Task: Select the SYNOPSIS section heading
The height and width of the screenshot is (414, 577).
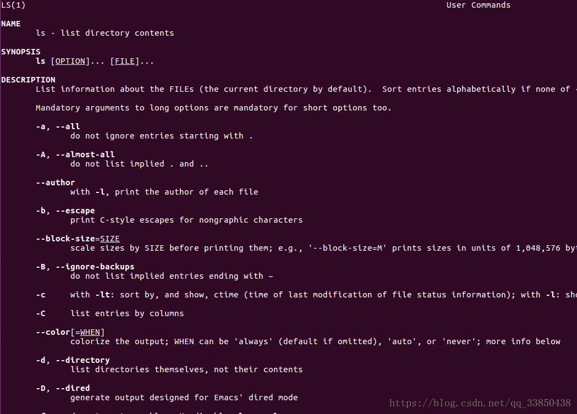Action: [20, 52]
